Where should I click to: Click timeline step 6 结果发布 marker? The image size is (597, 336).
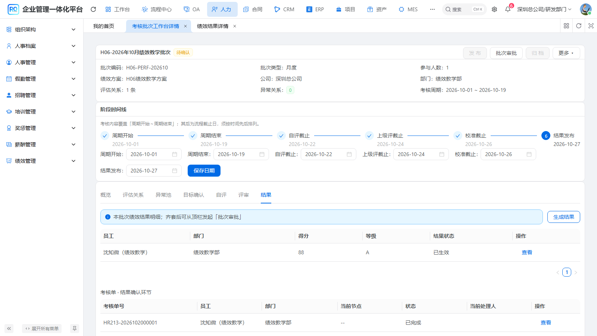pyautogui.click(x=546, y=136)
